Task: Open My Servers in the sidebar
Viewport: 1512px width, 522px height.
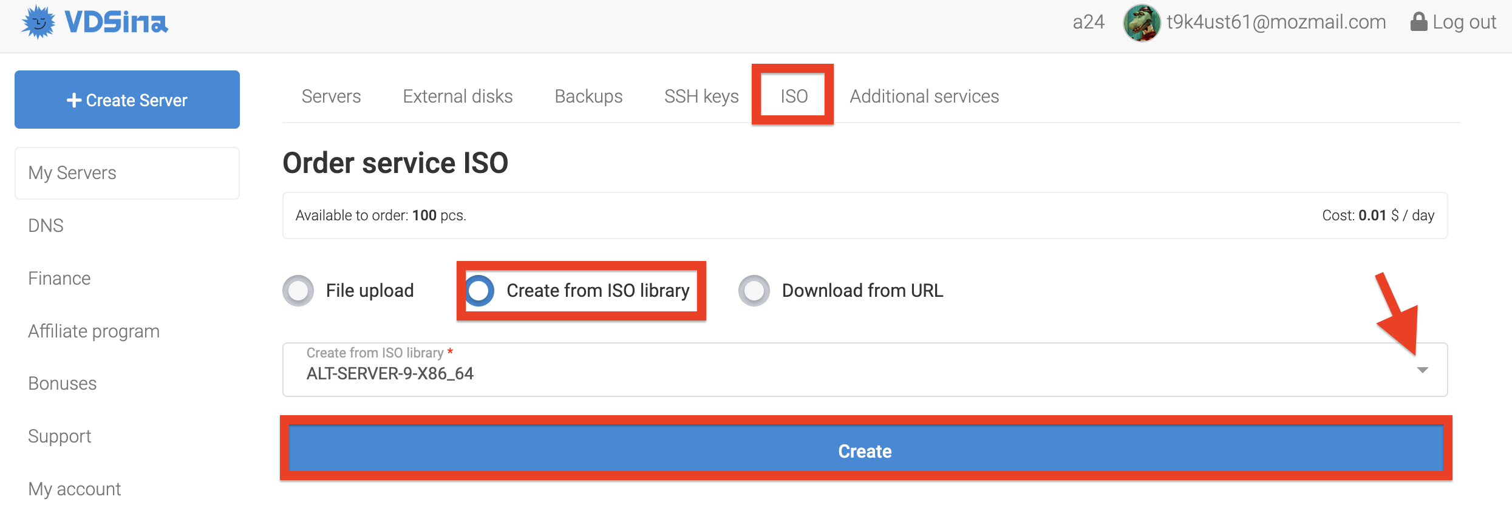Action: tap(127, 173)
